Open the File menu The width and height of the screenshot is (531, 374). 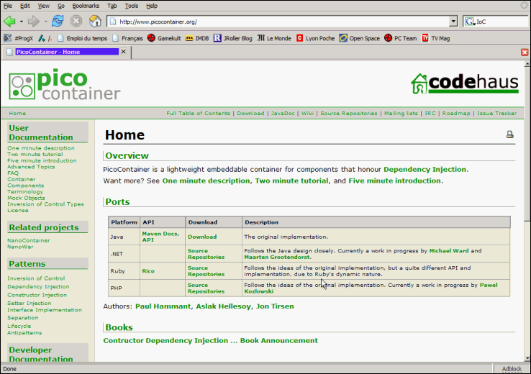pyautogui.click(x=8, y=6)
